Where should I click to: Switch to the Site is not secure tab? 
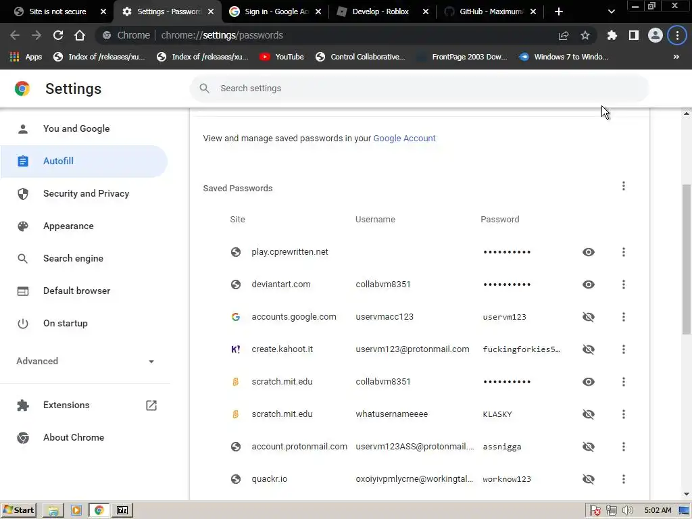coord(57,11)
